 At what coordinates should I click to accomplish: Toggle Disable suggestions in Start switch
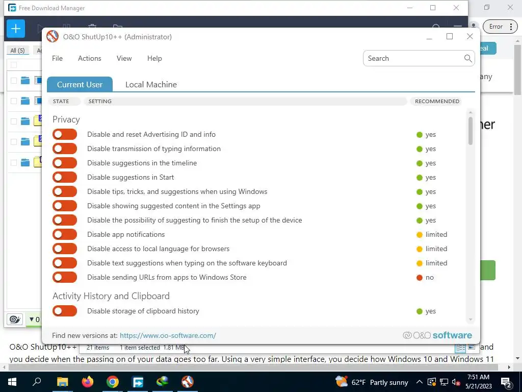point(65,177)
